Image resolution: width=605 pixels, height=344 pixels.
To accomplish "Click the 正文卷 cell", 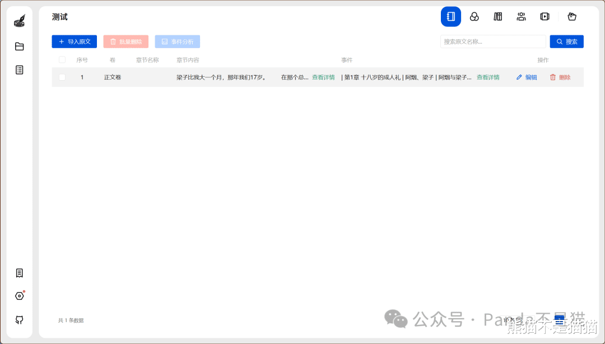I will point(113,77).
